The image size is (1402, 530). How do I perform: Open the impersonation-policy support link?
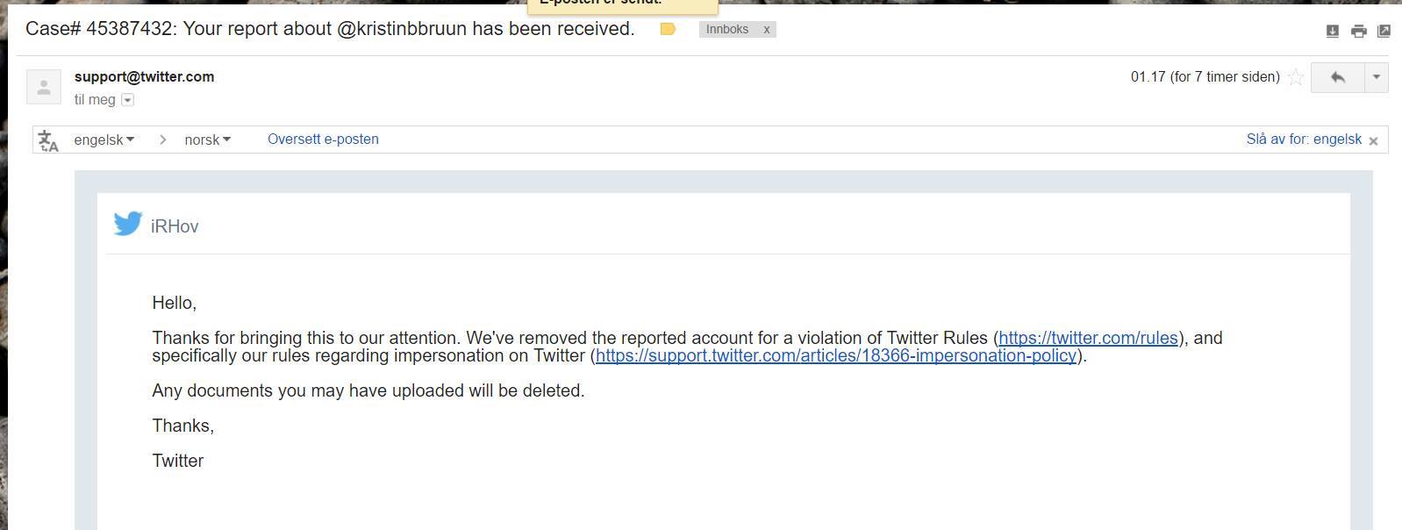(x=836, y=355)
